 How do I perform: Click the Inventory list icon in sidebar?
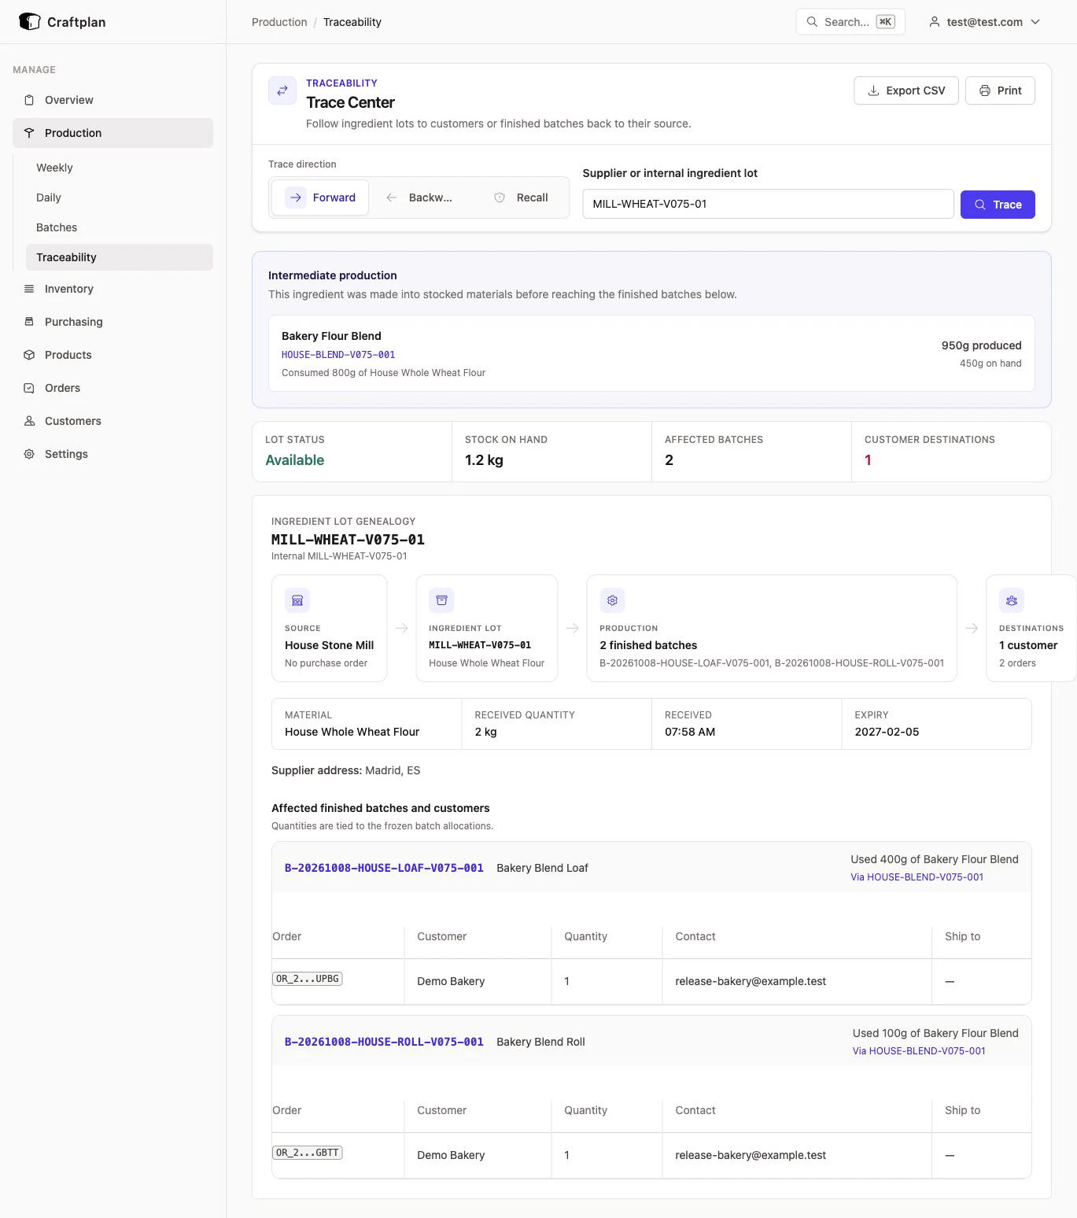29,289
